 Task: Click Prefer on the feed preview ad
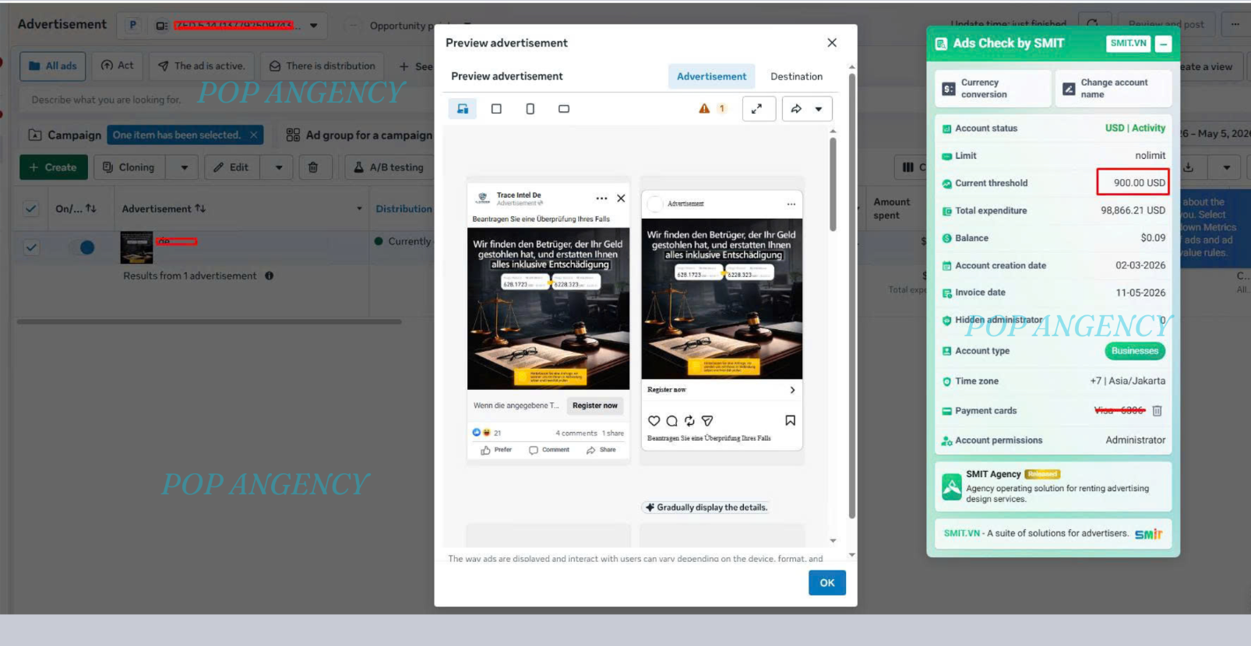[x=496, y=450]
